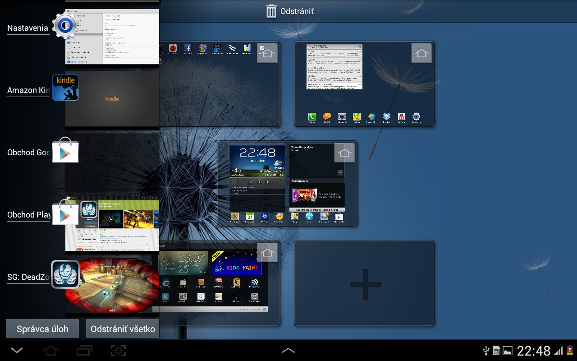Tap the screen capture icon in navigation bar

118,350
